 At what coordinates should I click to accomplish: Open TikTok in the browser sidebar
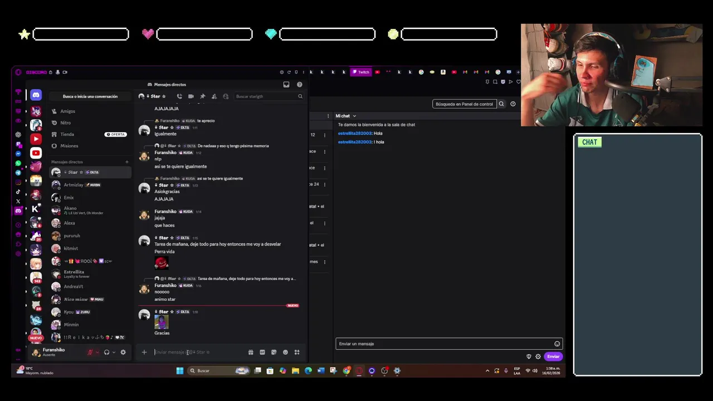tap(18, 192)
